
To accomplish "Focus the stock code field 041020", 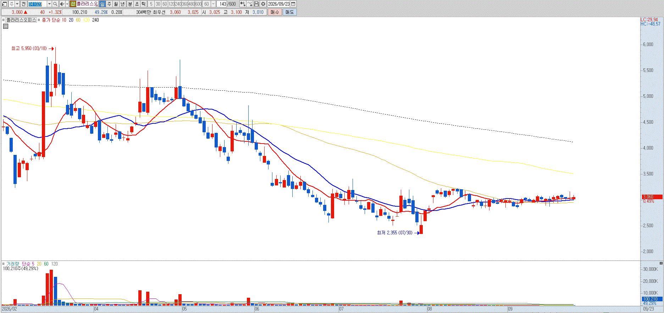I will (37, 4).
